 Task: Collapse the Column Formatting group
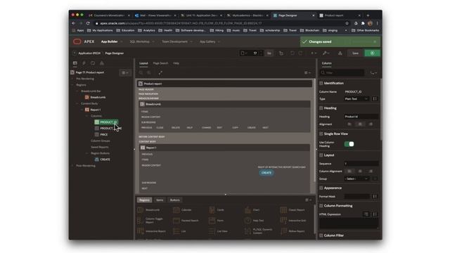click(321, 206)
